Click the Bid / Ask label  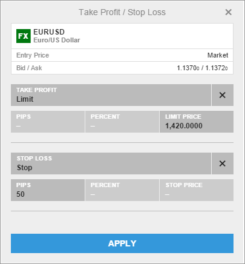[x=29, y=68]
